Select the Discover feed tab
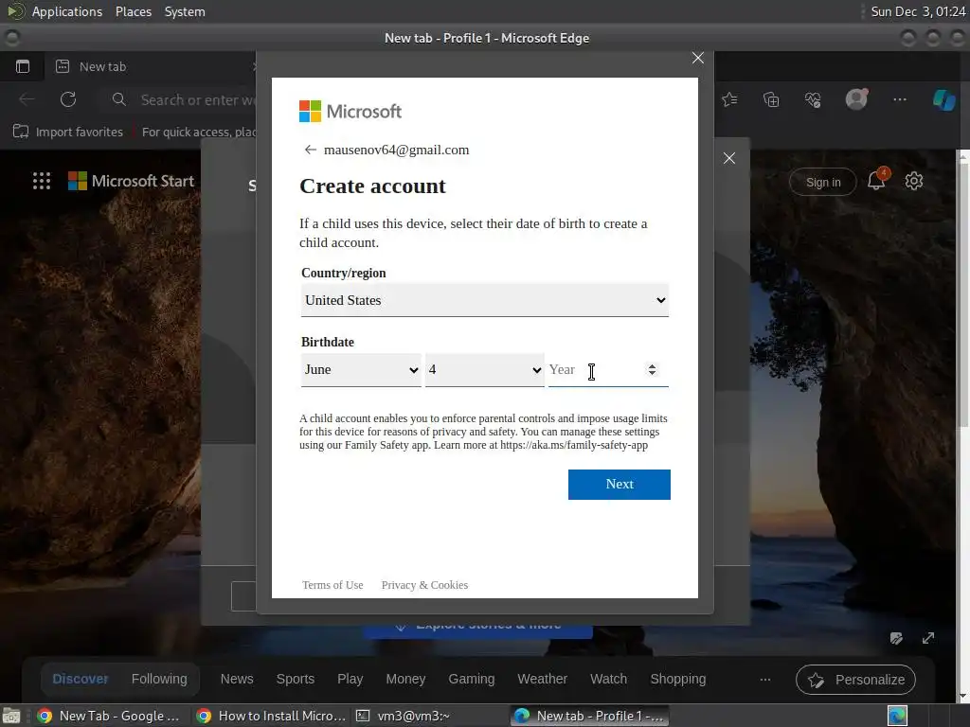Screen dimensions: 970x727 (x=80, y=679)
